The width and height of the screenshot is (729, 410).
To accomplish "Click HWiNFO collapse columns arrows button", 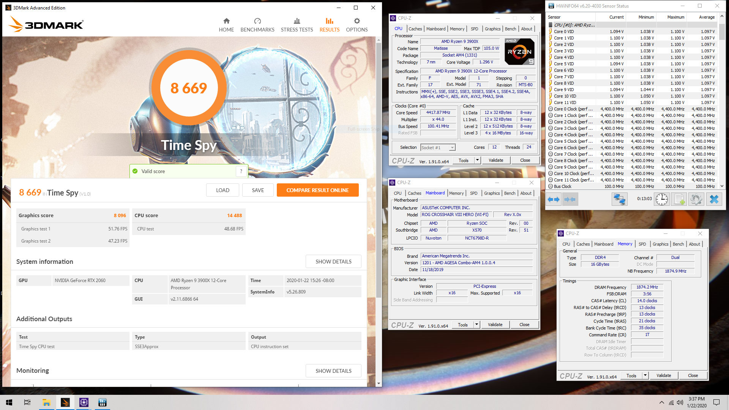I will point(570,199).
